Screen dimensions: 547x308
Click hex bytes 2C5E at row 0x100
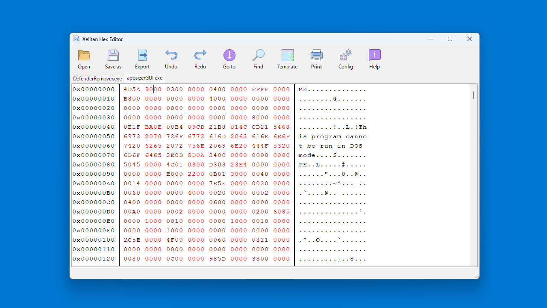point(132,240)
